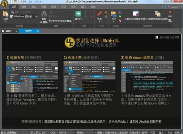
Task: Click the New File quick-access icon
Action: [x=11, y=1]
